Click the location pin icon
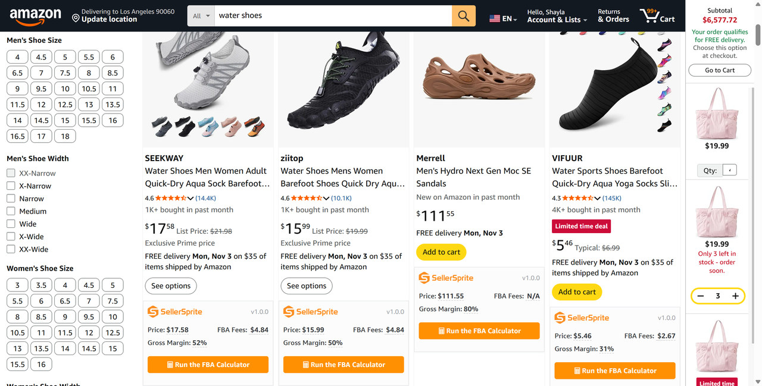Viewport: 762px width, 386px height. [76, 19]
